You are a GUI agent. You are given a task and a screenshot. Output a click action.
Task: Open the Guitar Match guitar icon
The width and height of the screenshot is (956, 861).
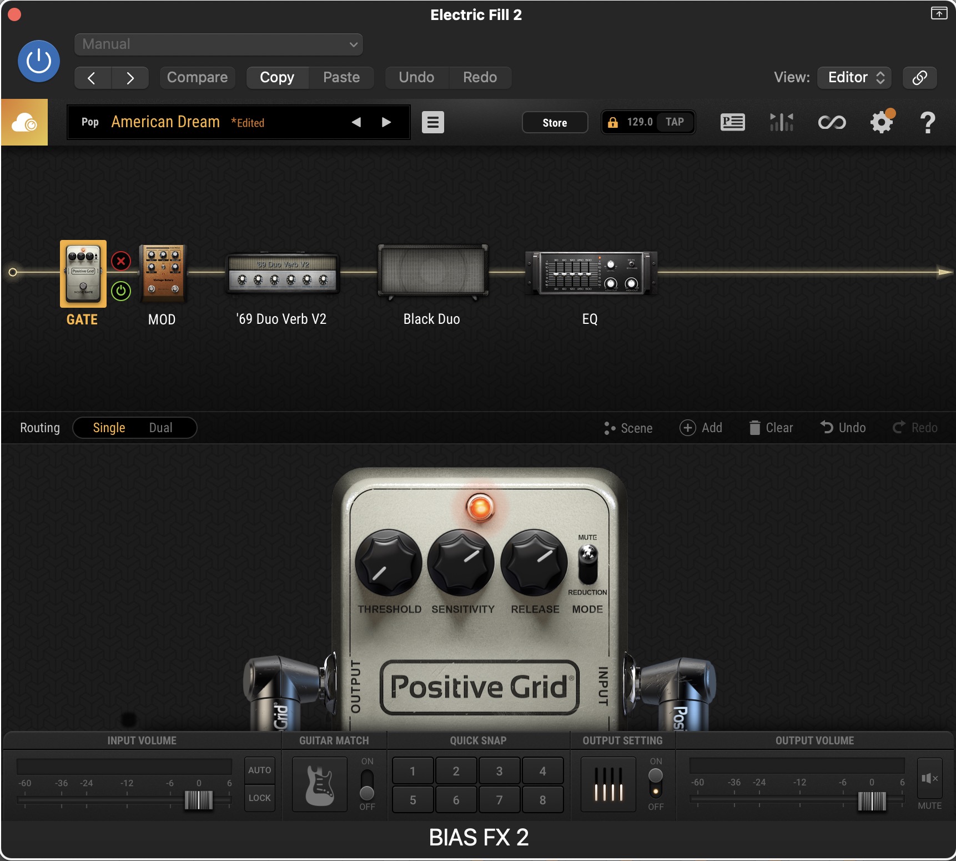coord(320,784)
